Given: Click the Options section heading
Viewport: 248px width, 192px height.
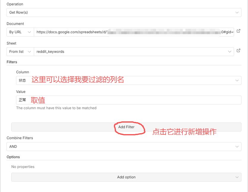Looking at the screenshot, I should 13,157.
